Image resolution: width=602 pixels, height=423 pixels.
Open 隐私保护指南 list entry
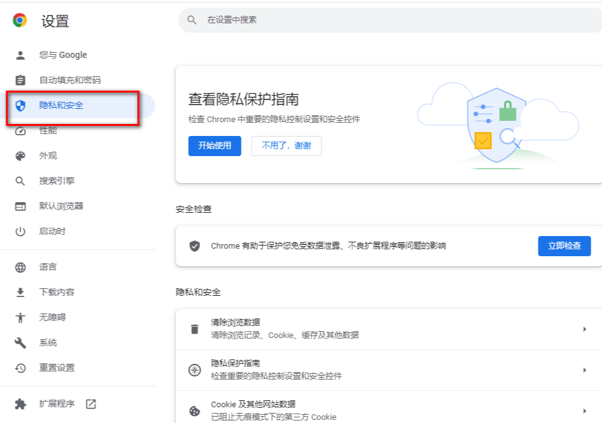pos(389,370)
